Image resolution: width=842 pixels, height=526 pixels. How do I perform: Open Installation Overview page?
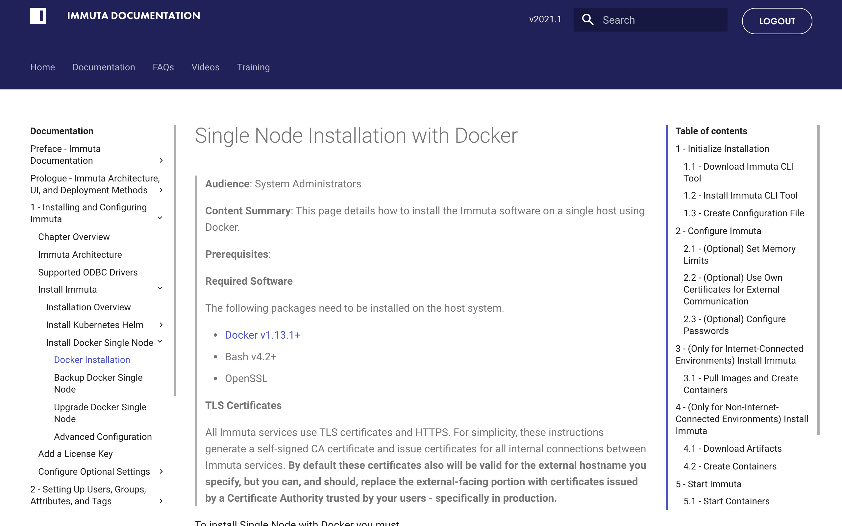click(88, 307)
